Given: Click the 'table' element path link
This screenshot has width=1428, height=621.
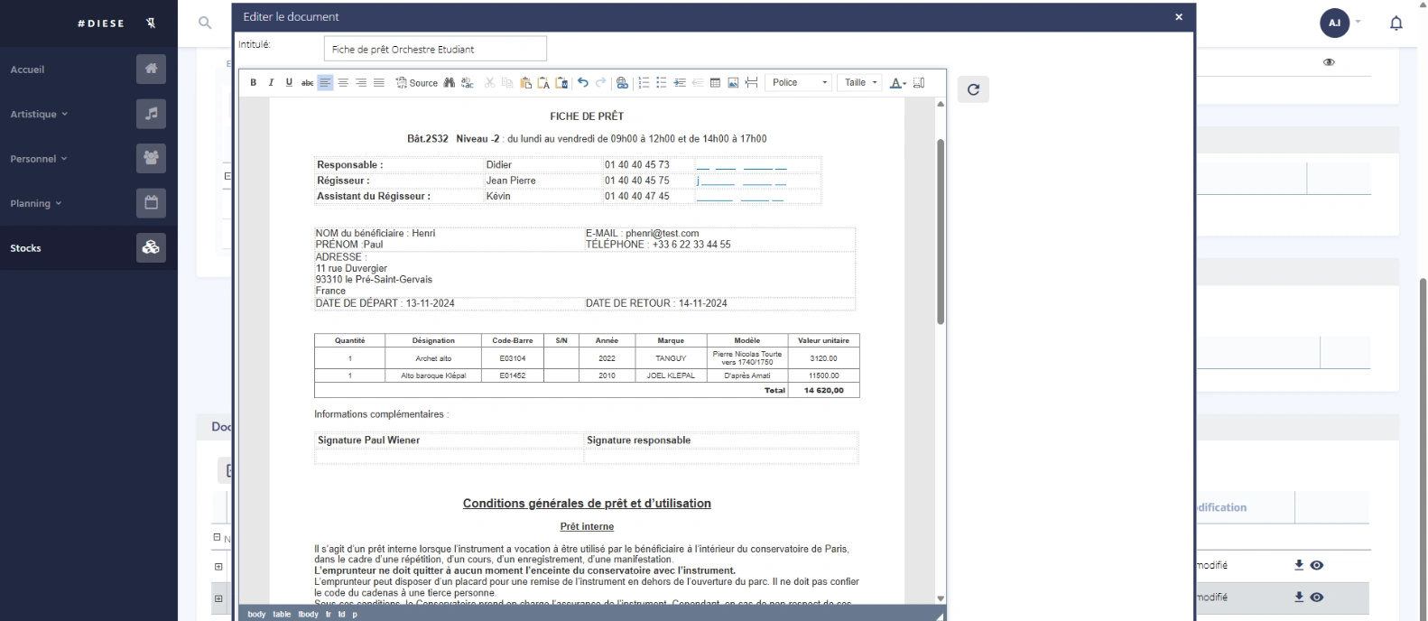Looking at the screenshot, I should point(282,615).
